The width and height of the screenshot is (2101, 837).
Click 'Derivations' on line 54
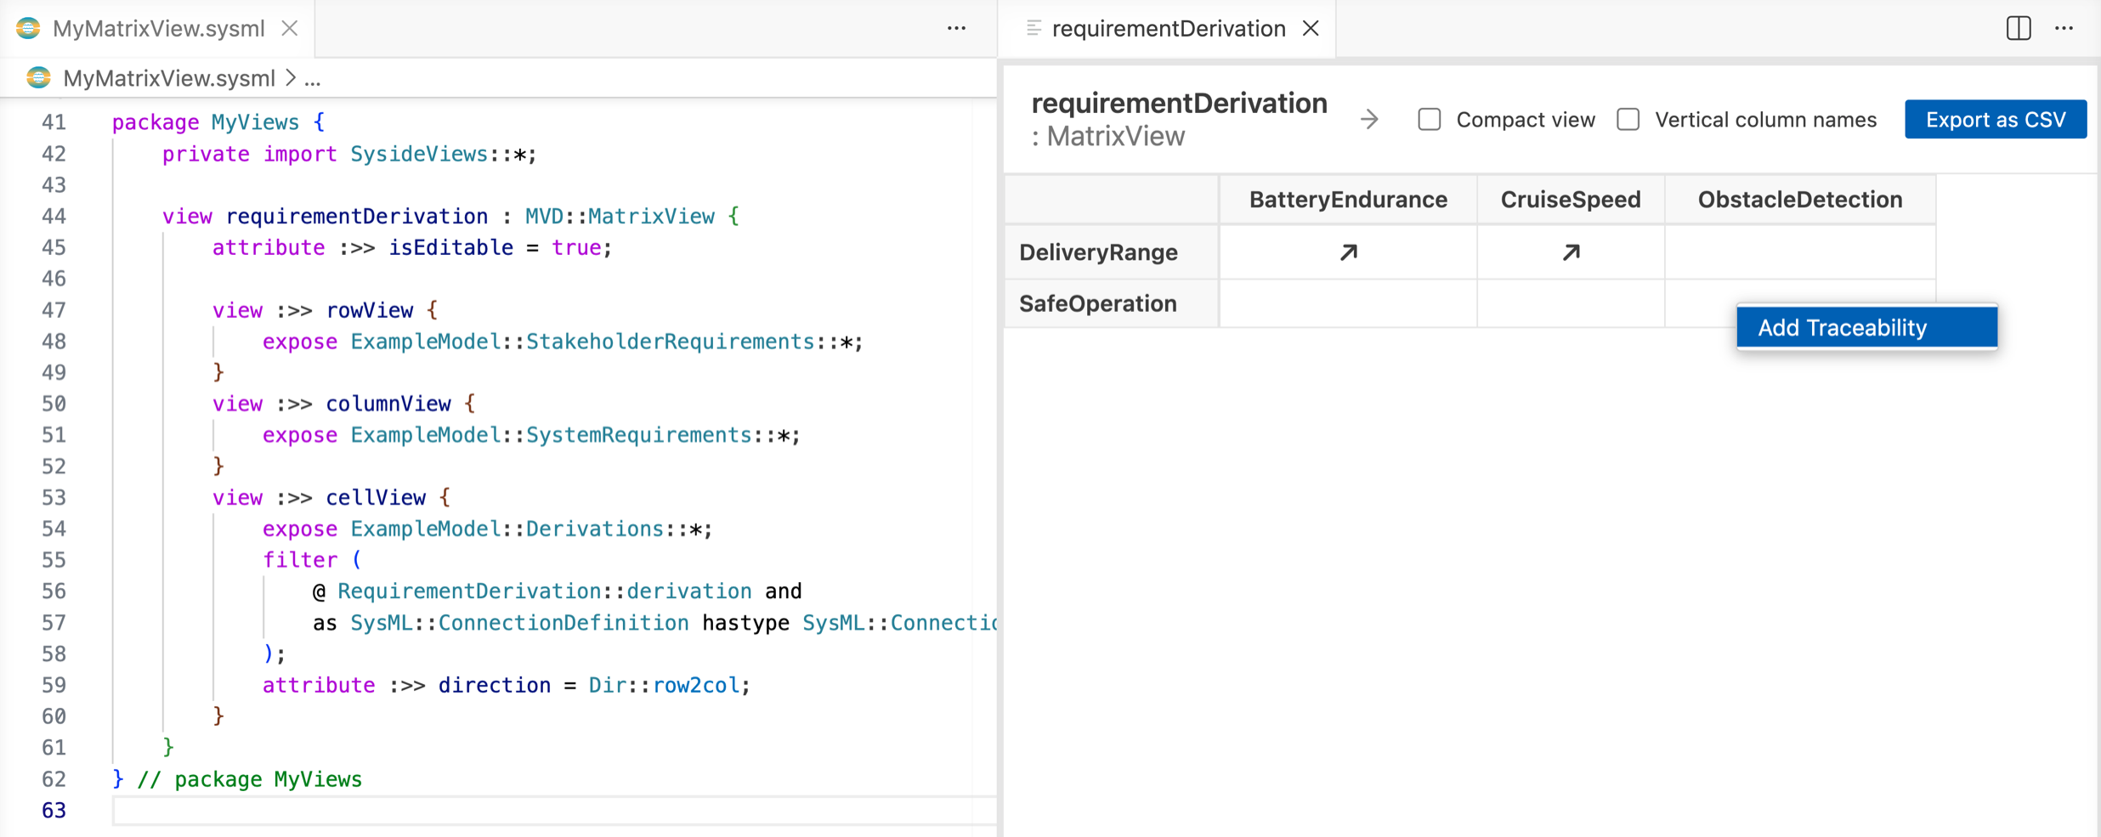(595, 529)
